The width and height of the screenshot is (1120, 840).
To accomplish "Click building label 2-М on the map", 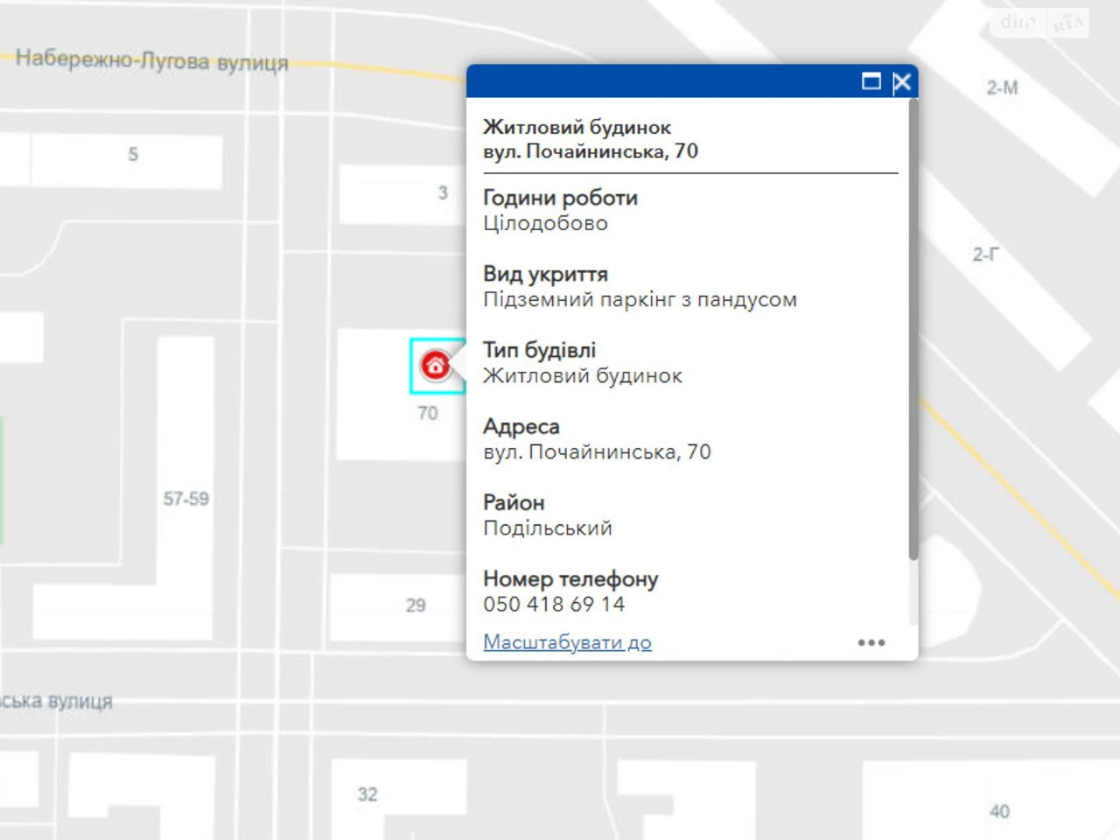I will [x=1002, y=87].
